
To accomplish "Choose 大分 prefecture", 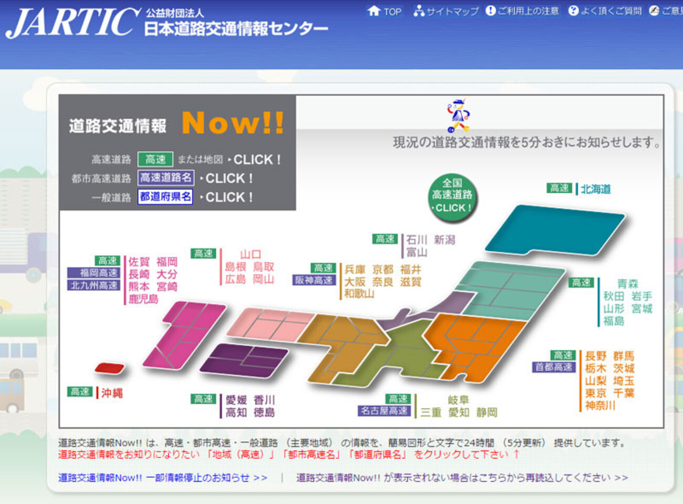I will (x=167, y=274).
